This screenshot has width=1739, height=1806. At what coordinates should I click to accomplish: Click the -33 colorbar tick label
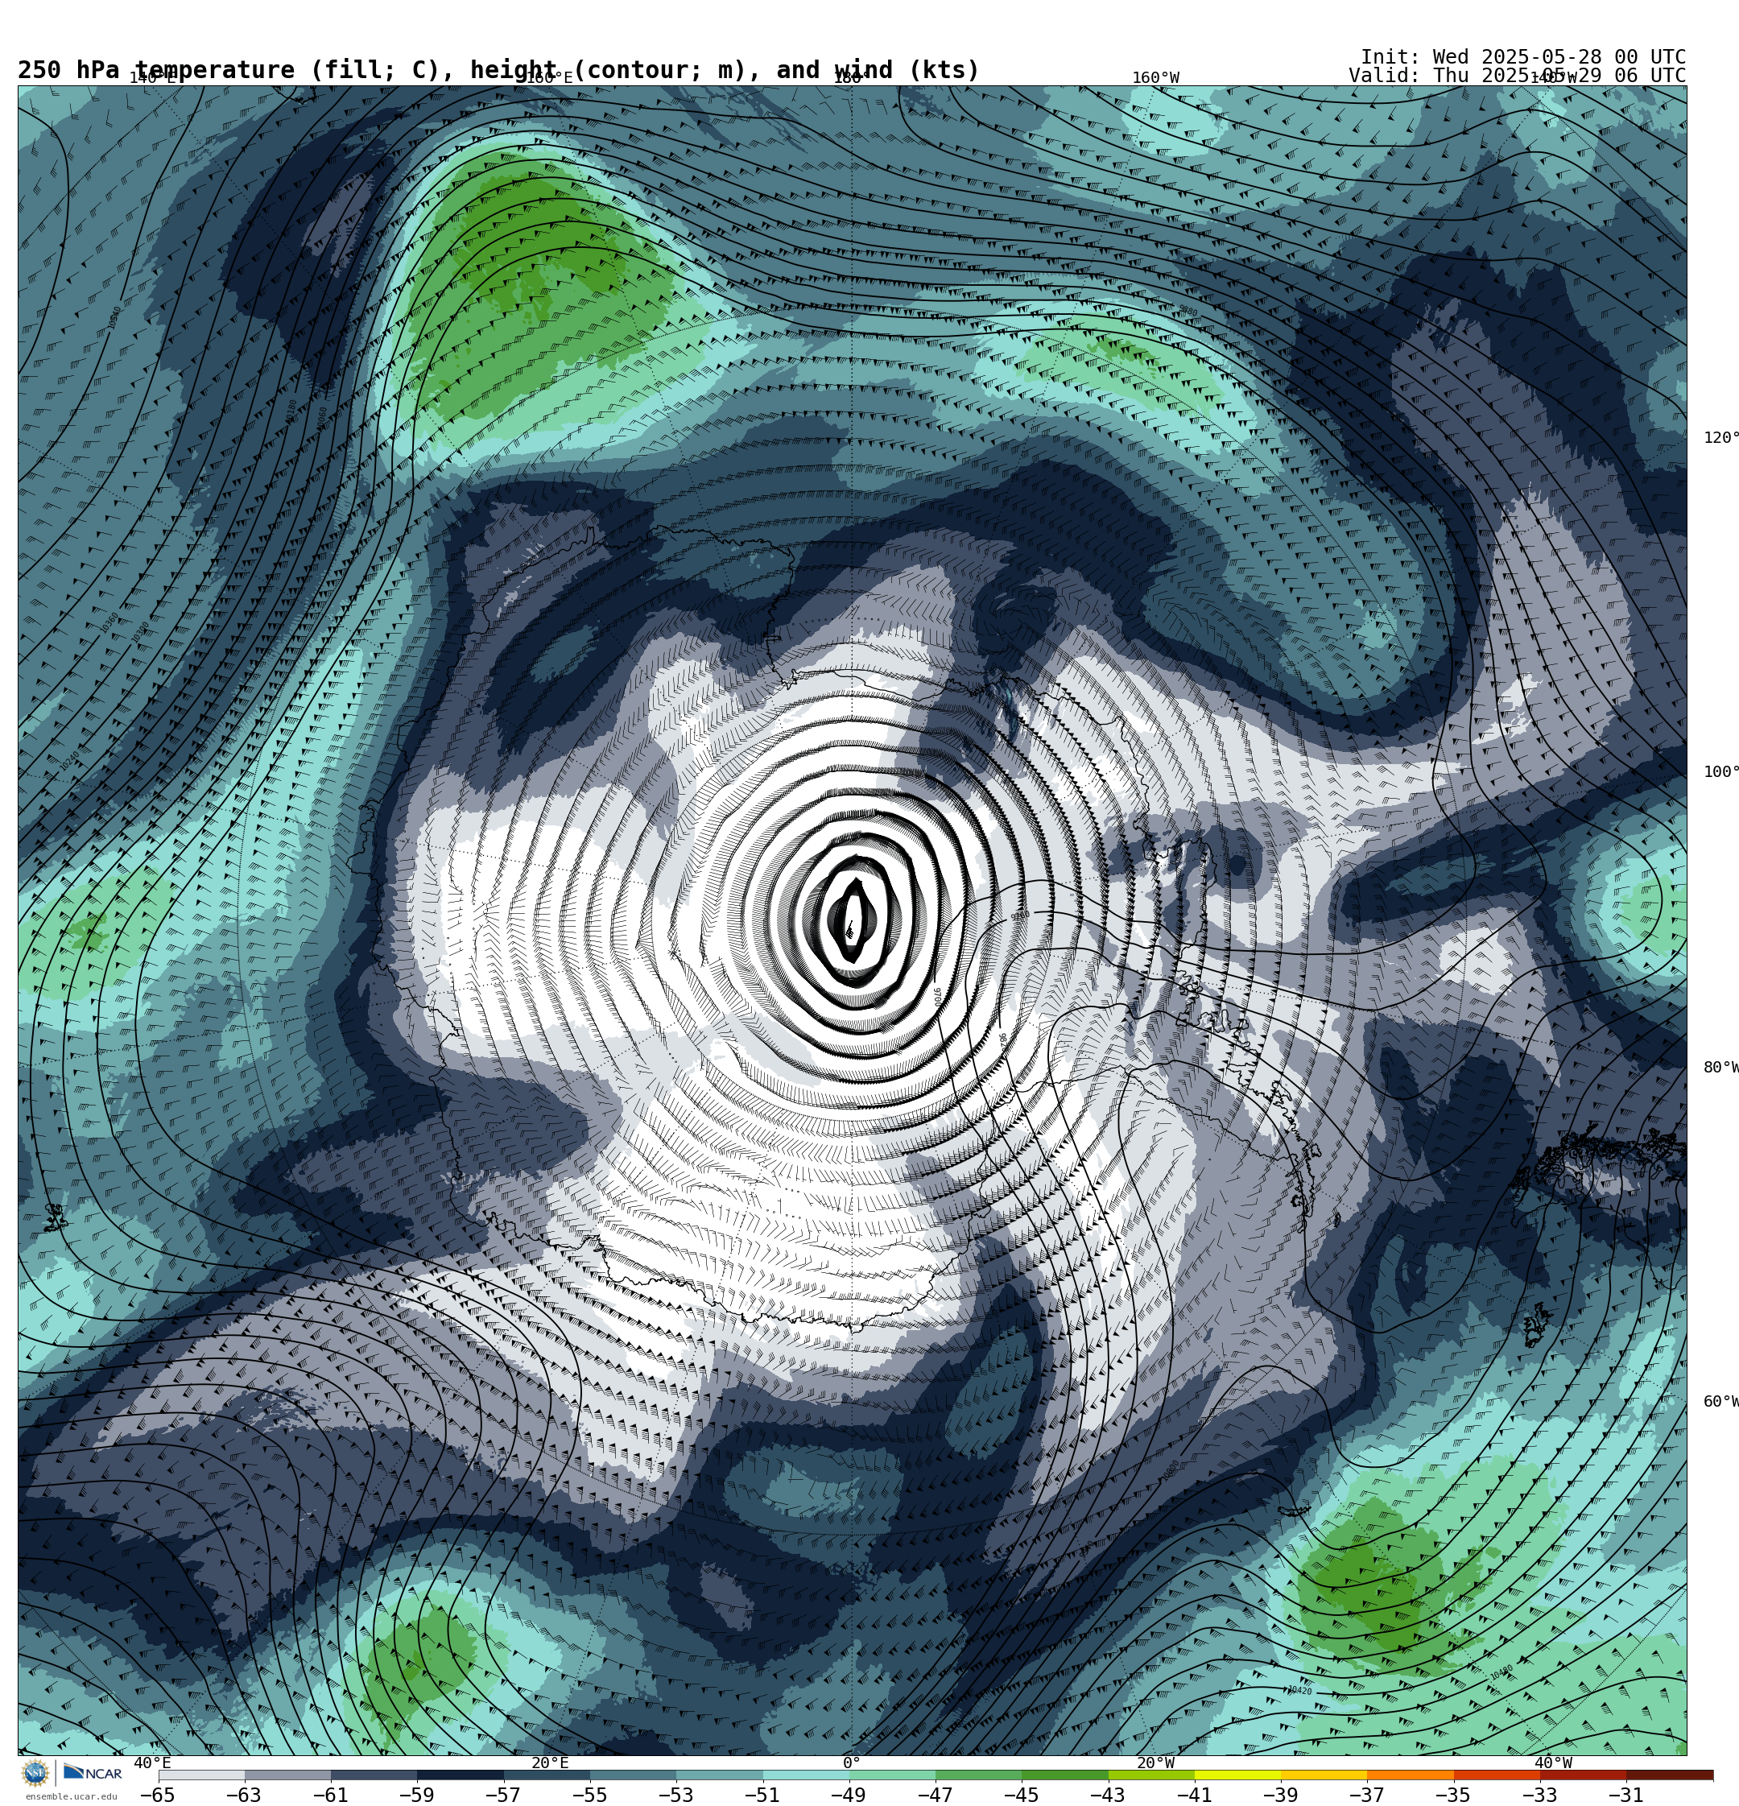tap(1540, 1795)
